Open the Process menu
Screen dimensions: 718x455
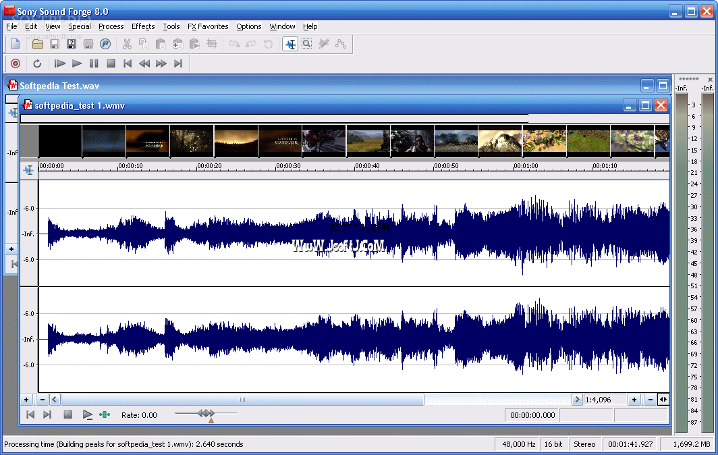[x=111, y=26]
